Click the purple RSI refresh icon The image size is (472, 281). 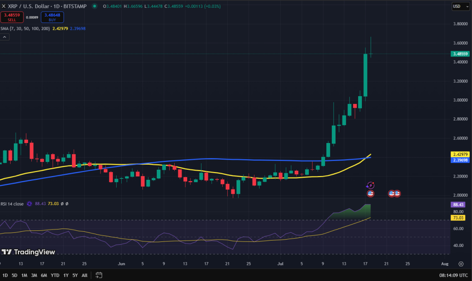(29, 204)
